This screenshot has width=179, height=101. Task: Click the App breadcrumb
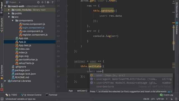pos(71,91)
